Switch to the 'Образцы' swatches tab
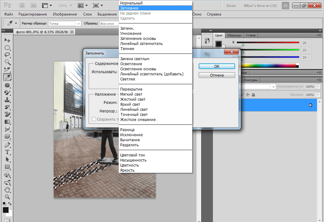The image size is (324, 222). (x=234, y=35)
